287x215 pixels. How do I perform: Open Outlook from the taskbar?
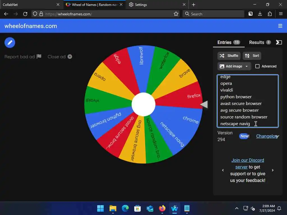point(150,208)
